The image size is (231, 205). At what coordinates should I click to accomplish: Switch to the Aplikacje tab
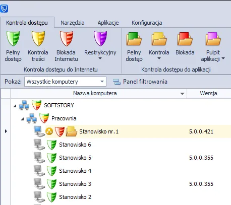click(x=108, y=23)
